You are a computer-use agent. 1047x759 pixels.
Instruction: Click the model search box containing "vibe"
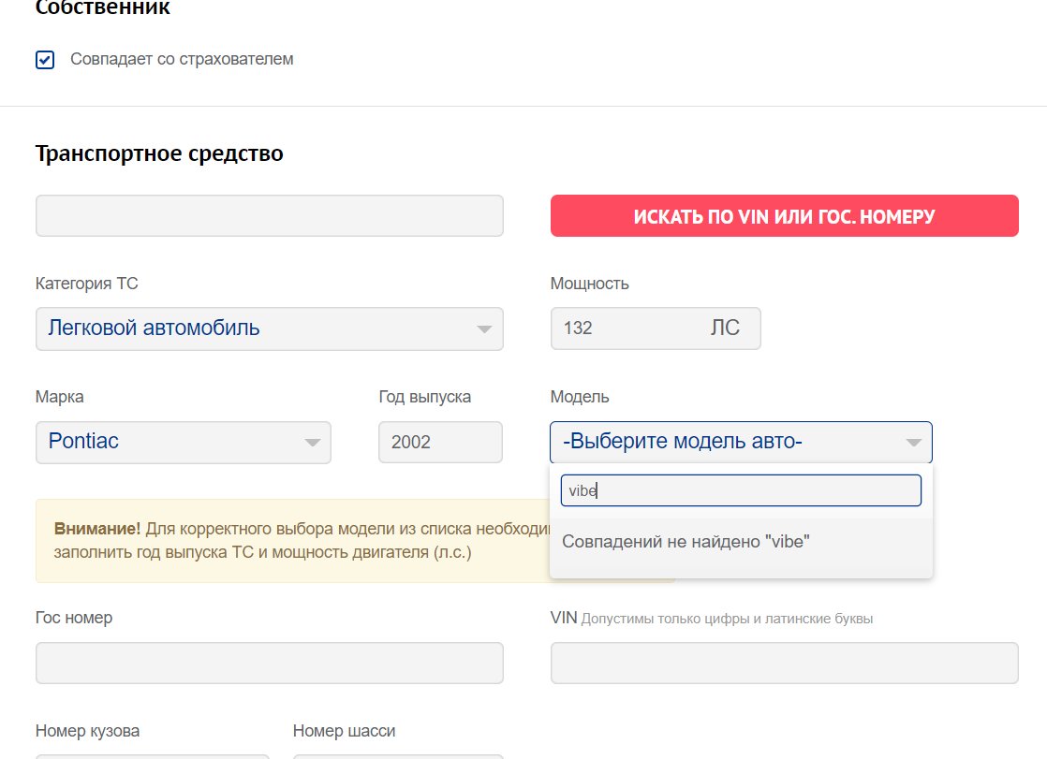[740, 490]
